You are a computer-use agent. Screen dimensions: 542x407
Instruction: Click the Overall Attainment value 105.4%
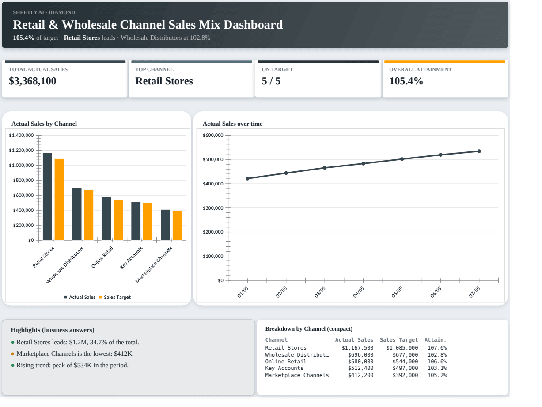(x=406, y=81)
